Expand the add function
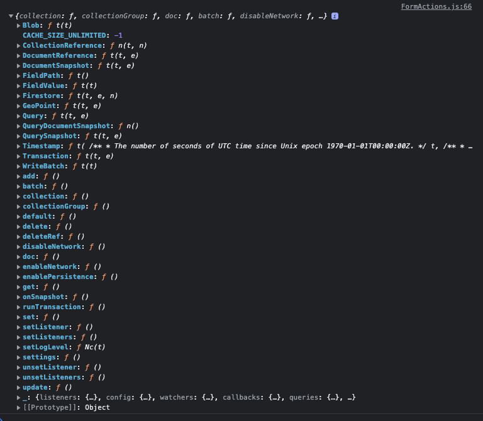Image resolution: width=483 pixels, height=421 pixels. point(18,177)
